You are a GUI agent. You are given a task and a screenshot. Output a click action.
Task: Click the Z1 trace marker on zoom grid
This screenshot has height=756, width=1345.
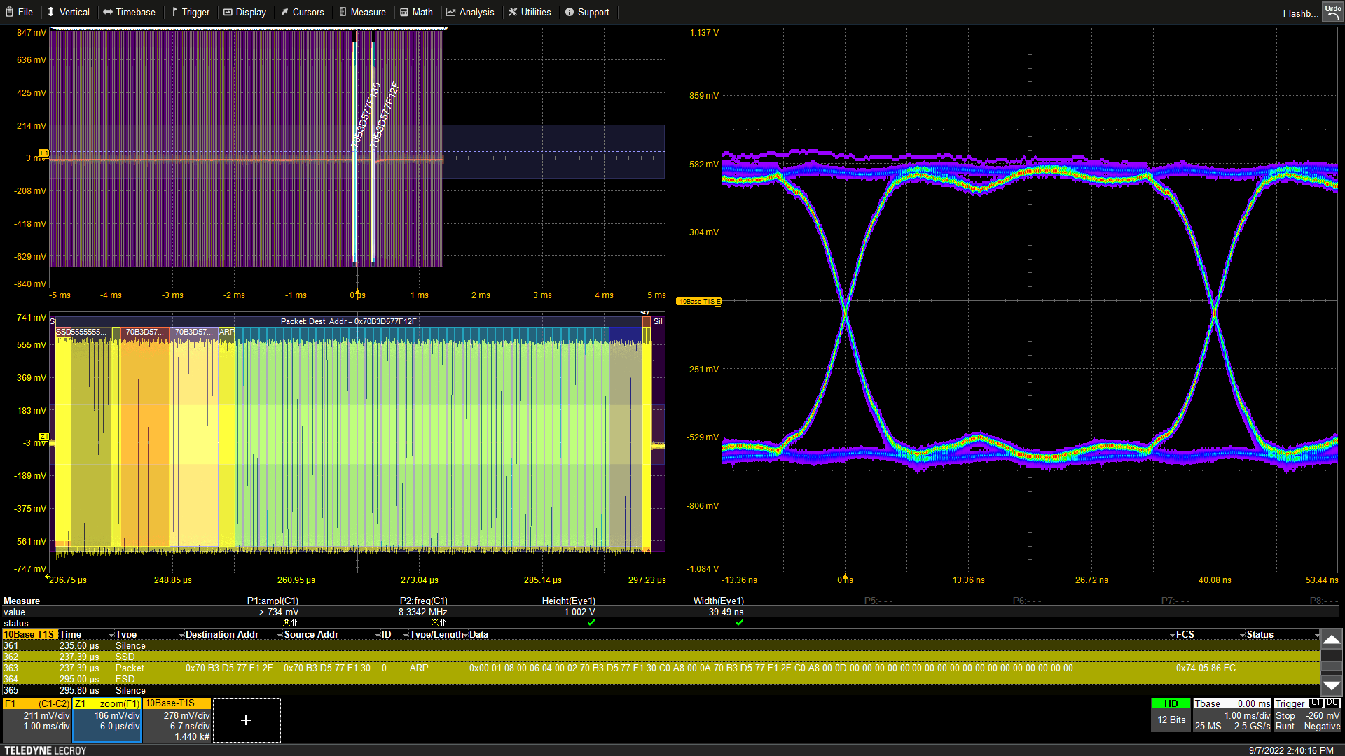[x=43, y=437]
